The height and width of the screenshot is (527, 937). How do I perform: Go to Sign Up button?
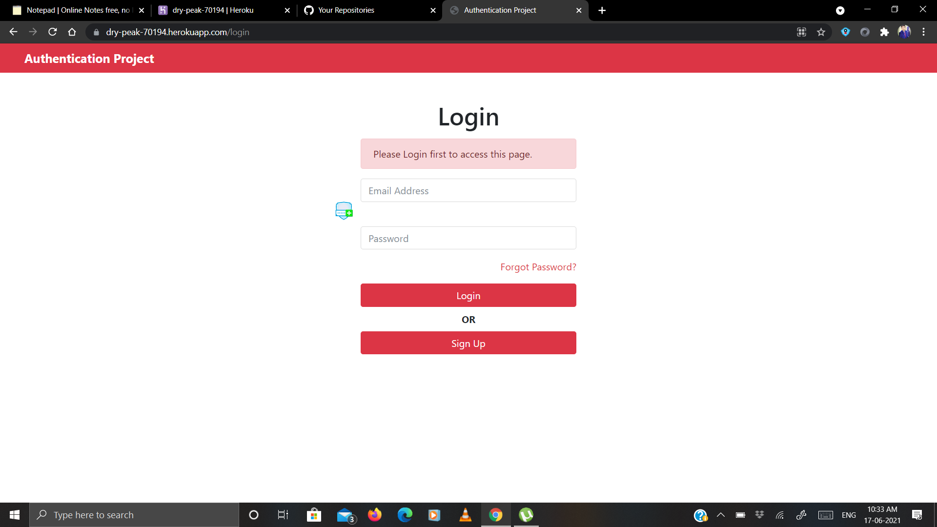point(468,343)
